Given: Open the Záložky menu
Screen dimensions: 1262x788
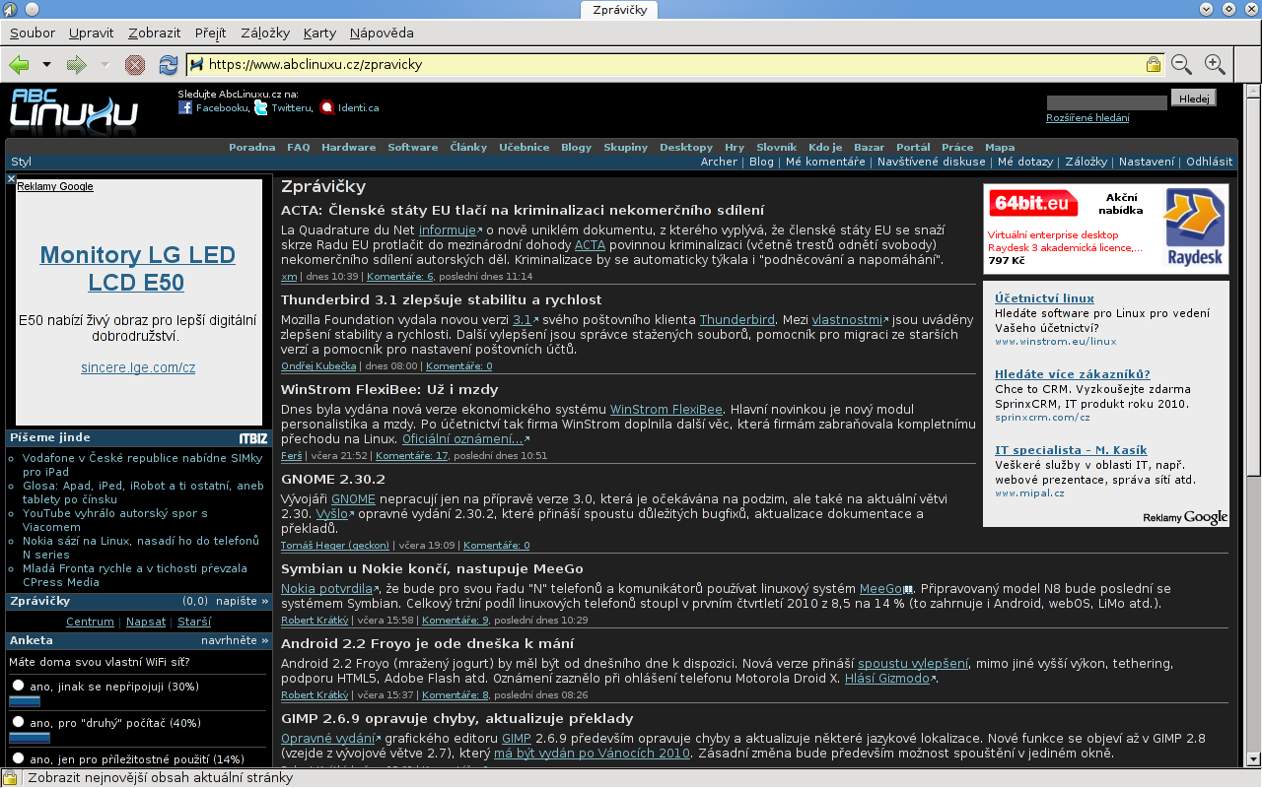Looking at the screenshot, I should click(x=265, y=33).
